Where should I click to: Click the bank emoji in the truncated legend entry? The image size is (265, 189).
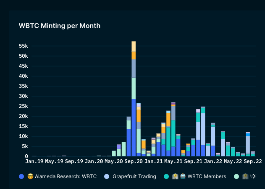tap(245, 176)
